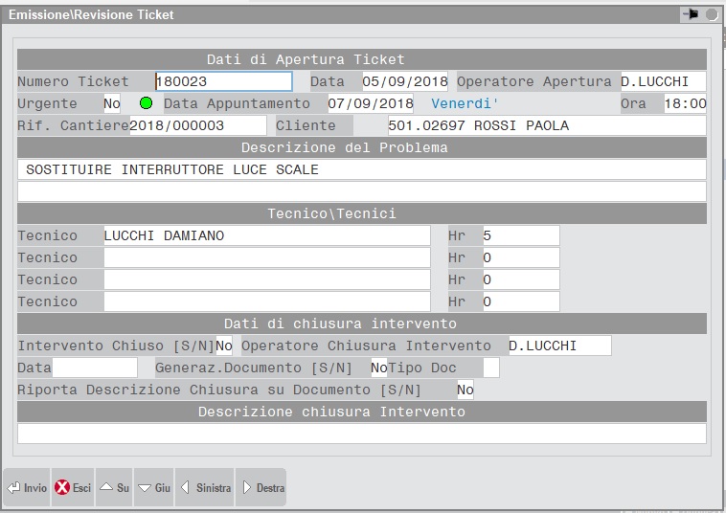Click the Data Appuntamento date field
726x513 pixels.
click(x=370, y=103)
